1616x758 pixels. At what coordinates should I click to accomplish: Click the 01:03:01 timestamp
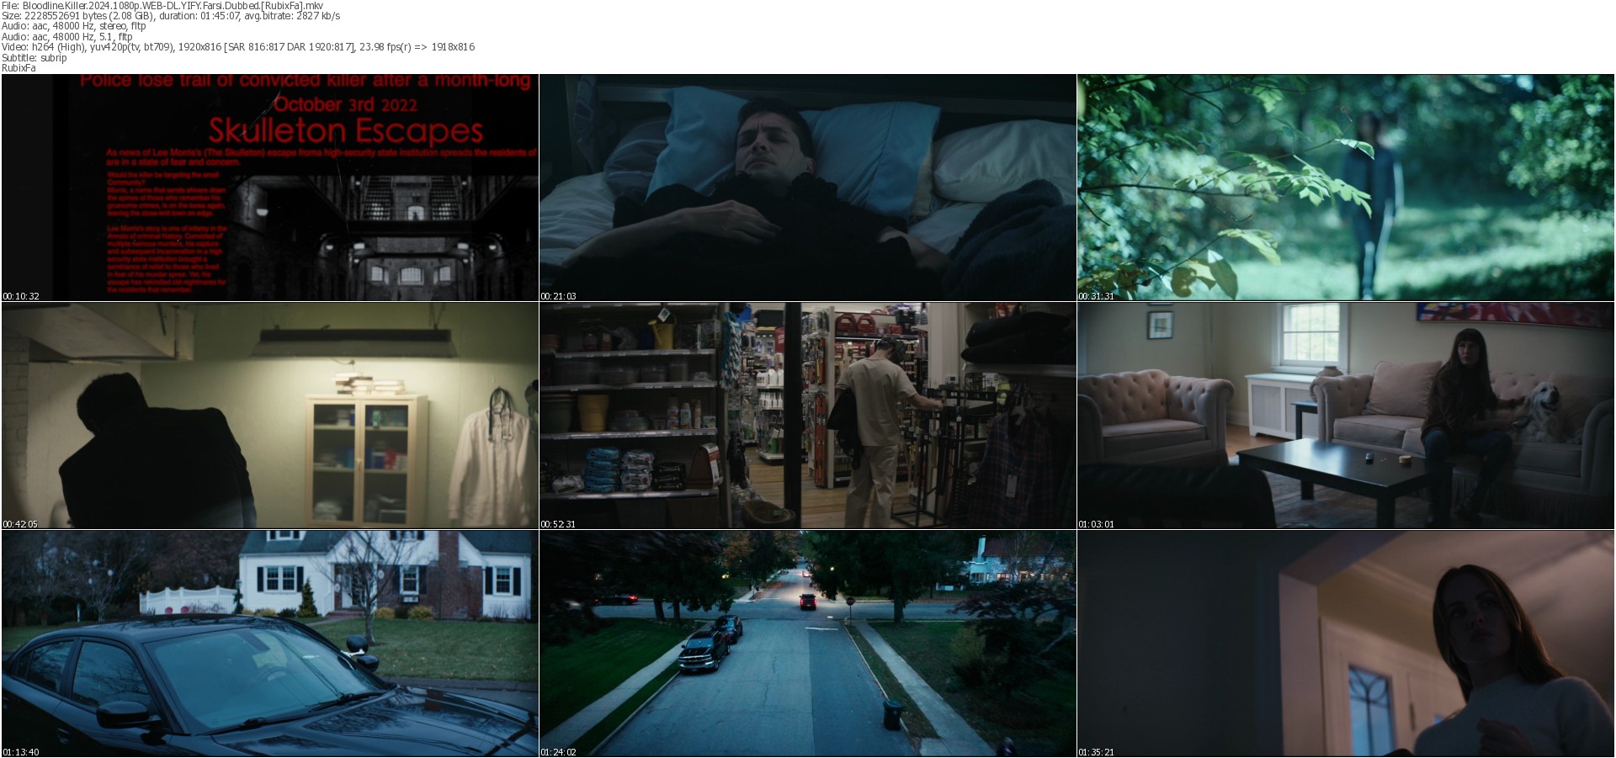pos(1097,524)
